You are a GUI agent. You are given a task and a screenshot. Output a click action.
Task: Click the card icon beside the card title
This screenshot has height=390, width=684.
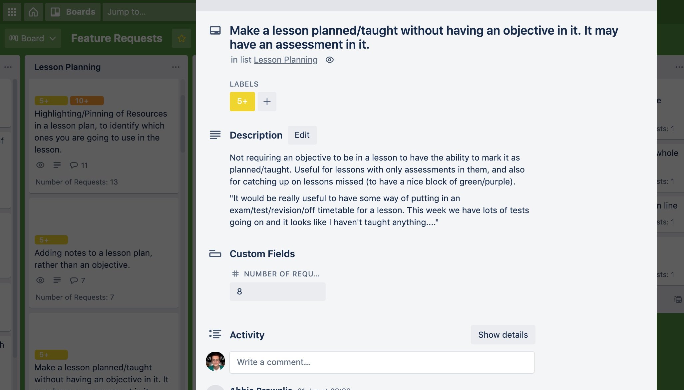[215, 31]
